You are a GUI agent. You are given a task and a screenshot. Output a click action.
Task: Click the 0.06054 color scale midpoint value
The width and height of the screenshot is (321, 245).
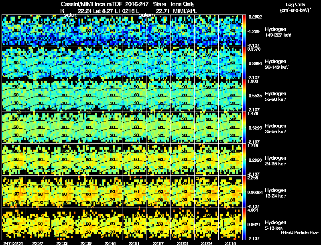pyautogui.click(x=255, y=192)
